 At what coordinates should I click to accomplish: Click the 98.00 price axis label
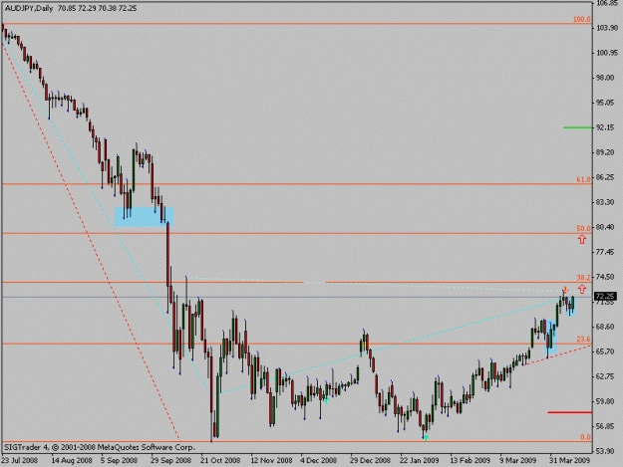point(607,78)
